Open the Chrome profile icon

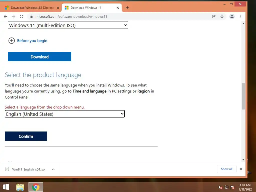232,16
